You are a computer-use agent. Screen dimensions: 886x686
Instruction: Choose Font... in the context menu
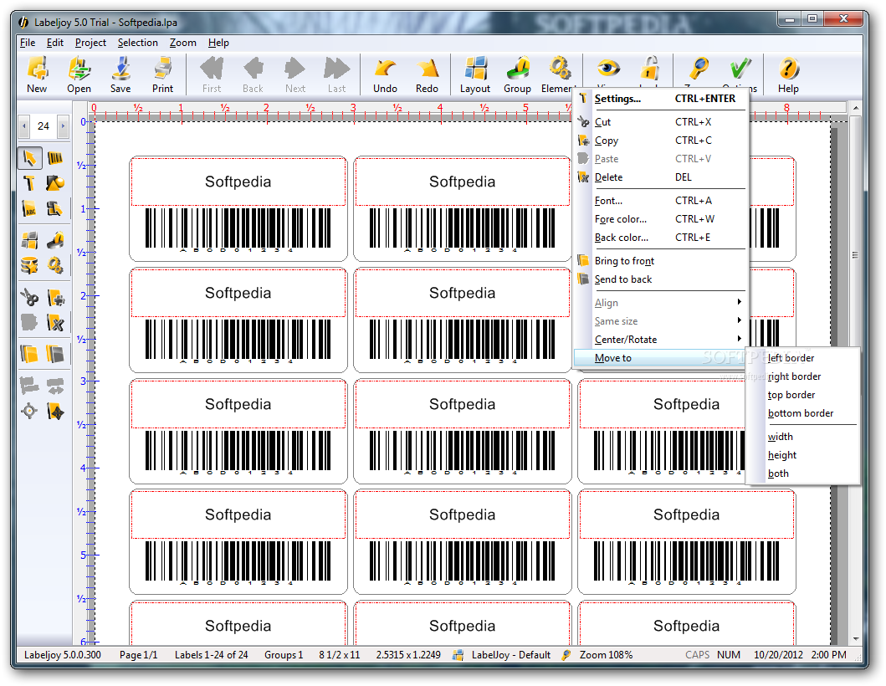click(x=659, y=201)
